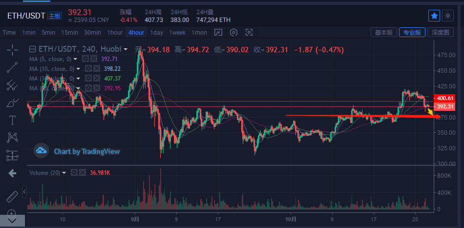Click the 10月 date axis label

tap(291, 219)
